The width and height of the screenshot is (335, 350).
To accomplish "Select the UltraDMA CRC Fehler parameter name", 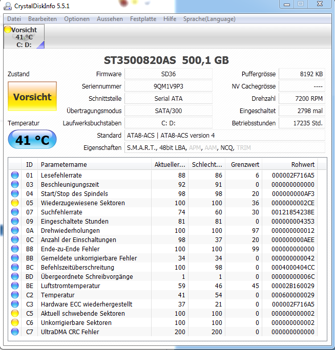I will click(x=70, y=332).
